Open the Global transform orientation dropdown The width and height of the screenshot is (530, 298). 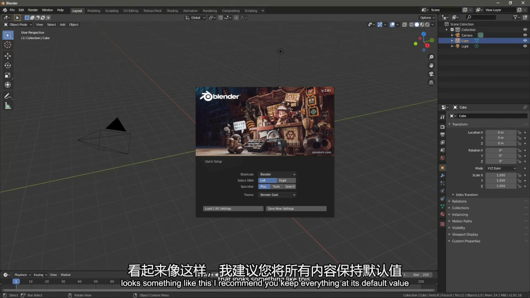click(x=195, y=18)
